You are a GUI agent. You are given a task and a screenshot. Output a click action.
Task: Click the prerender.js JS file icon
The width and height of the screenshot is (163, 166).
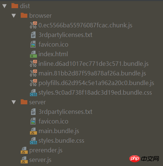pos(24,150)
